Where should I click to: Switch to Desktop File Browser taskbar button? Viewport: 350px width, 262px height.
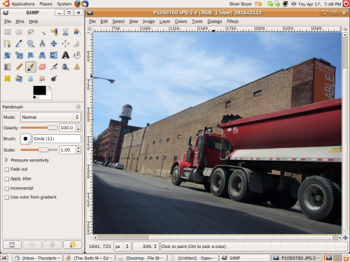pyautogui.click(x=141, y=258)
